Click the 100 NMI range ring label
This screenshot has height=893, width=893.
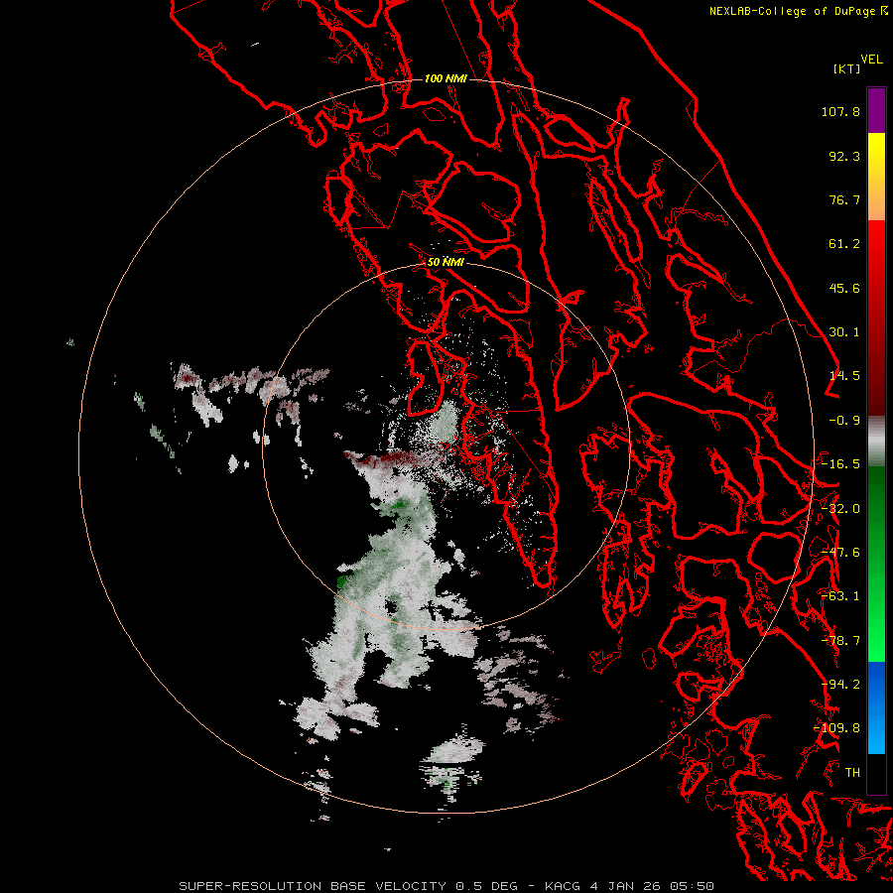pyautogui.click(x=446, y=78)
